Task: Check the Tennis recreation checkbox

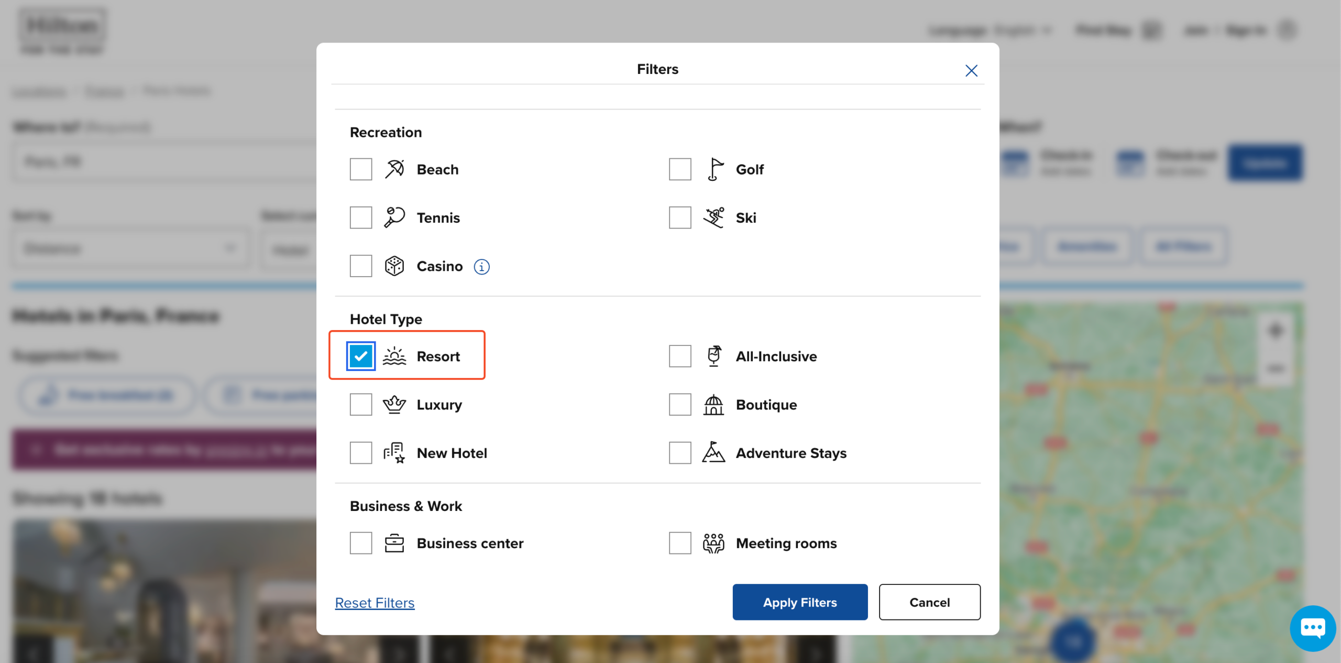Action: 361,218
